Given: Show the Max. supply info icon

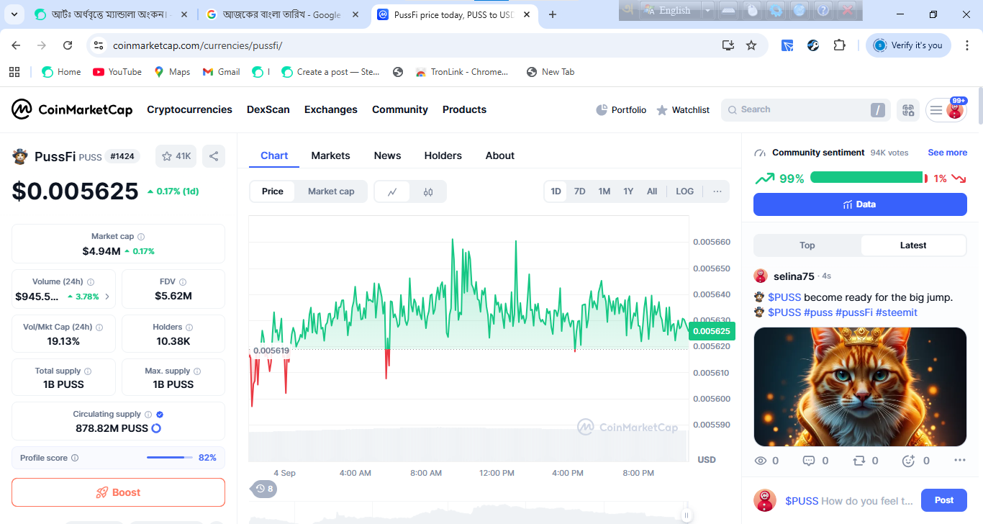Looking at the screenshot, I should coord(197,371).
